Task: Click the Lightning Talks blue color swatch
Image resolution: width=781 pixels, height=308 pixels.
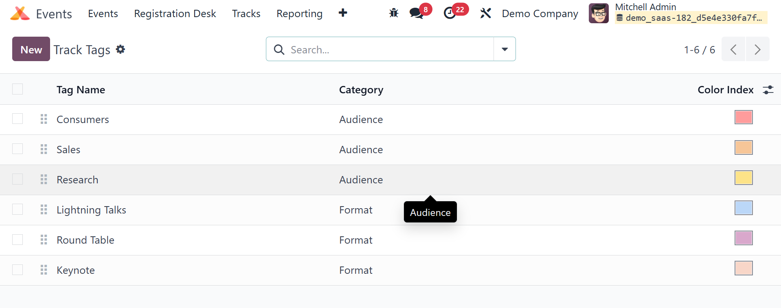Action: pyautogui.click(x=743, y=208)
